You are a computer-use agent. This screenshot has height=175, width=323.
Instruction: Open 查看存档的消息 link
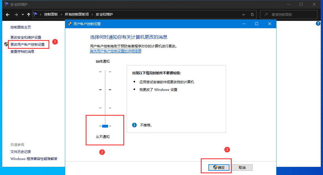(x=22, y=51)
